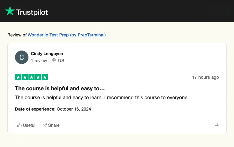The height and width of the screenshot is (147, 234).
Task: Click the Trustpilot wordmark in header
Action: pyautogui.click(x=32, y=12)
